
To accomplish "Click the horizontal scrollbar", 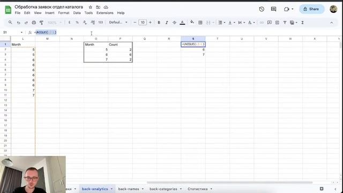I will coord(230,182).
